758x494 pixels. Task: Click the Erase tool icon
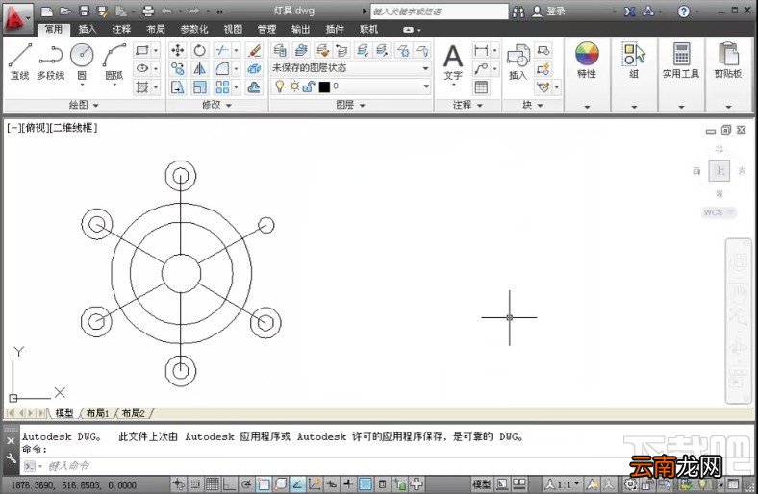click(254, 50)
